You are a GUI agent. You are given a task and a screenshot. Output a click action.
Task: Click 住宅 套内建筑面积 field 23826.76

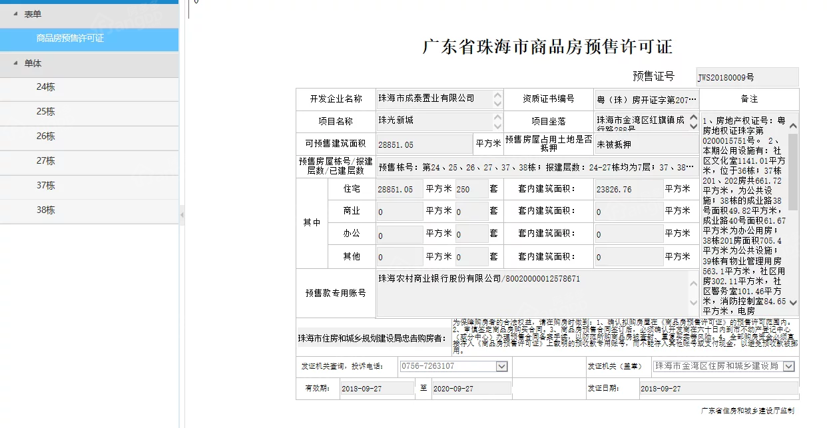coord(629,189)
